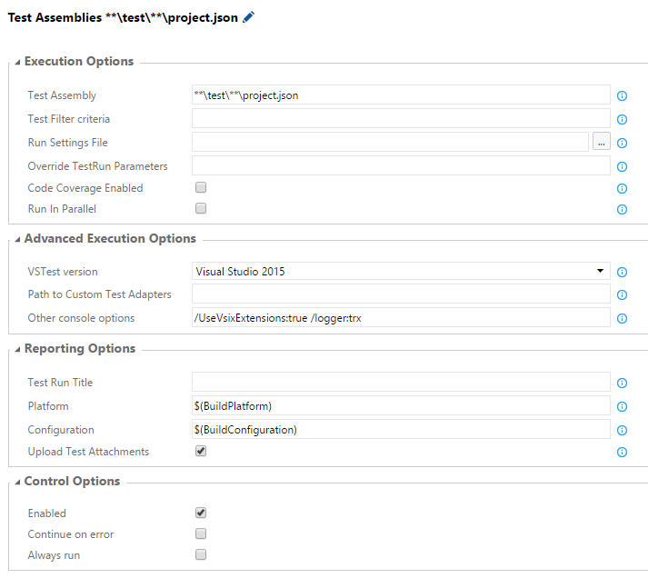The image size is (648, 578).
Task: Click the Test Run Title input field
Action: 400,383
